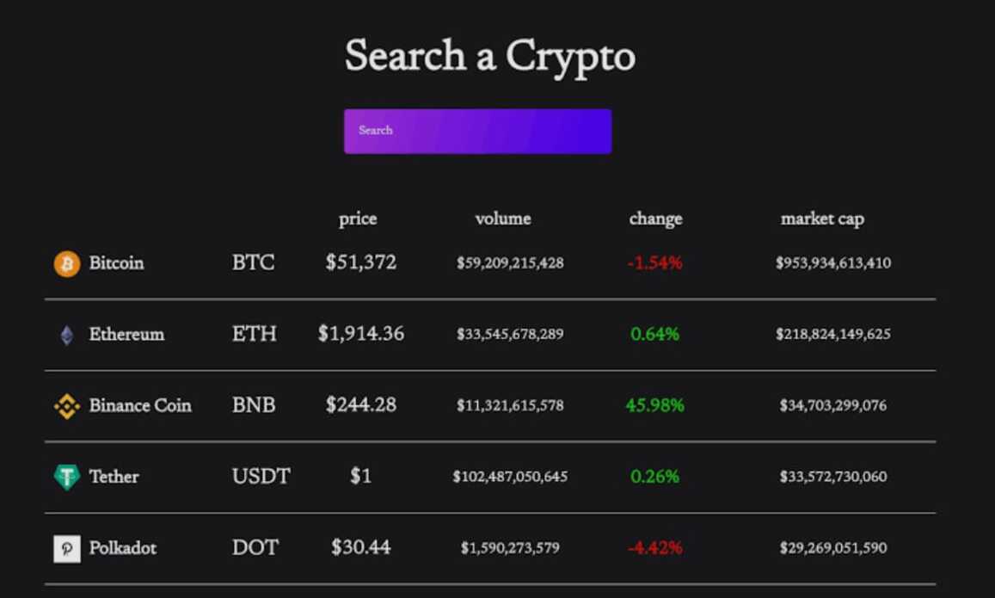The height and width of the screenshot is (598, 995).
Task: Click the Polkadot white logo icon
Action: [66, 548]
